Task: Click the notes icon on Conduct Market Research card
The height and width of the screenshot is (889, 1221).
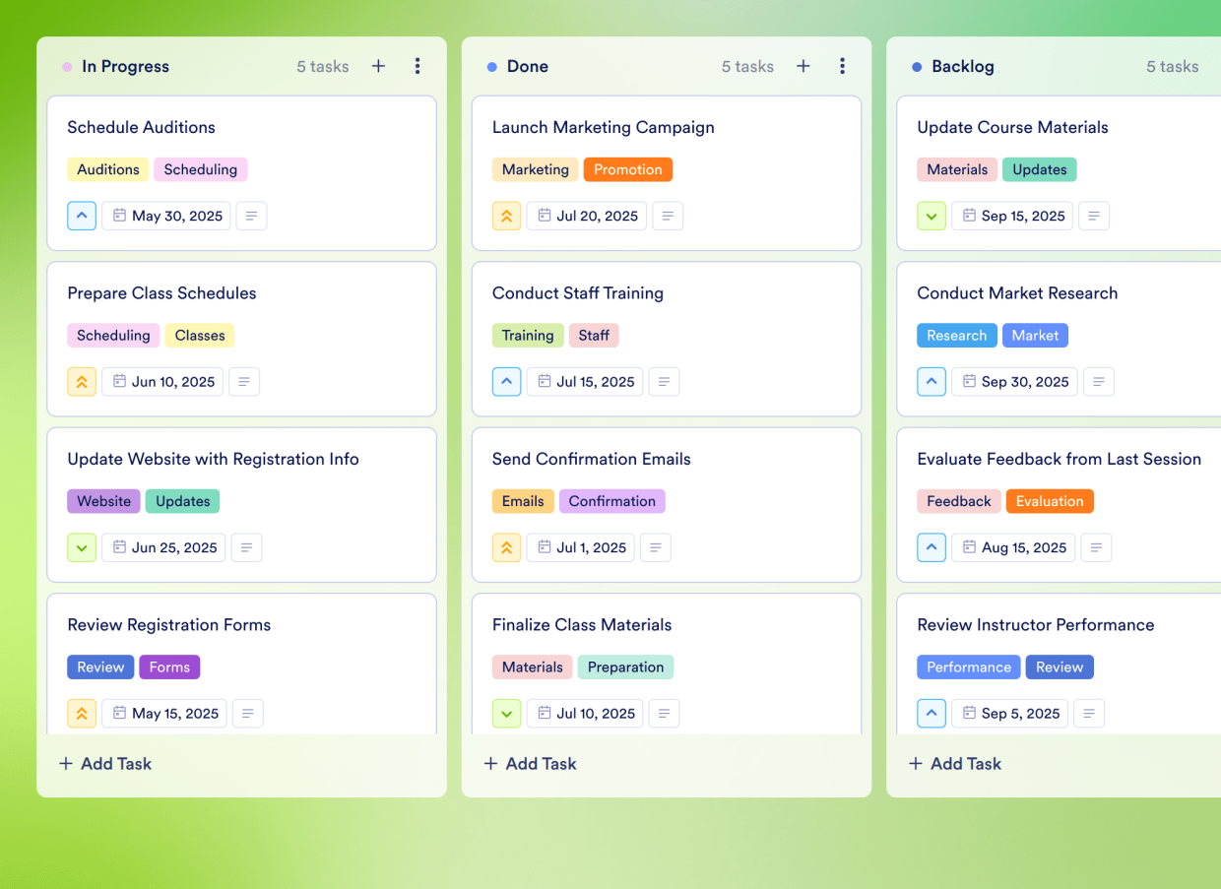Action: coord(1099,382)
